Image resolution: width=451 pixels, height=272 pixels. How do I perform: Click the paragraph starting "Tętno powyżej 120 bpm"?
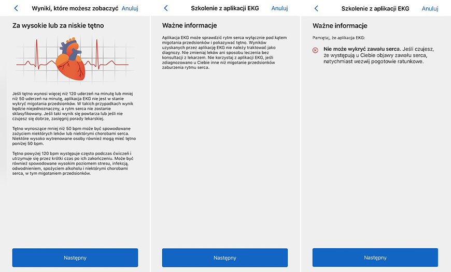73,163
